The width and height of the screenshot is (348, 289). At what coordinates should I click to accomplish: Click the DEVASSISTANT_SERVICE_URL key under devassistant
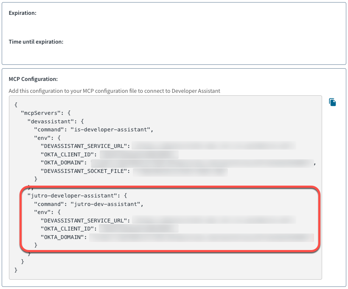(x=84, y=146)
